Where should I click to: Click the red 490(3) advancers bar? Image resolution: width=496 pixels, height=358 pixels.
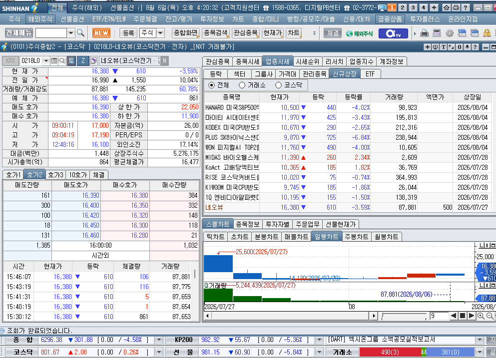point(390,352)
